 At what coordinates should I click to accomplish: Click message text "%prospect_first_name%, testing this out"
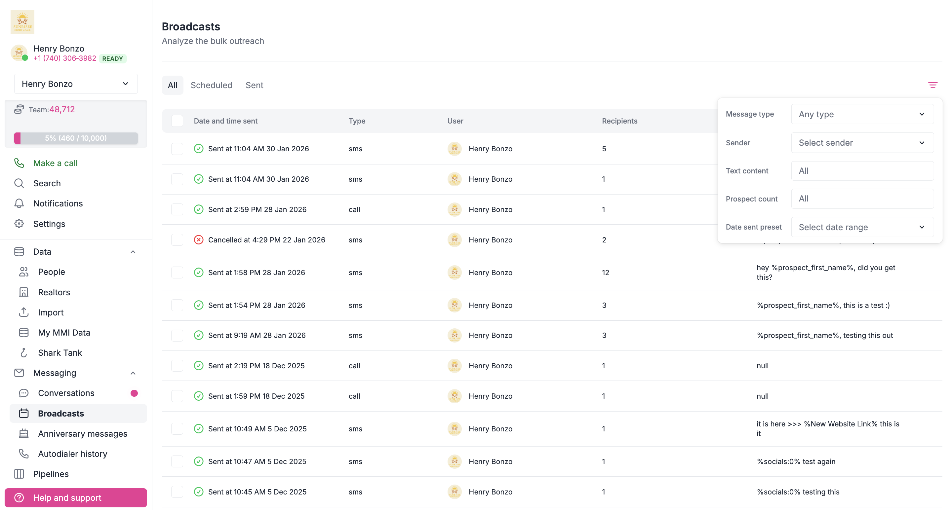(825, 335)
